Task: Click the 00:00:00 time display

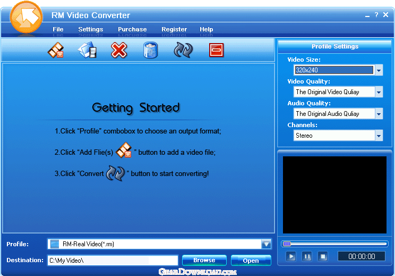Action: [x=362, y=256]
